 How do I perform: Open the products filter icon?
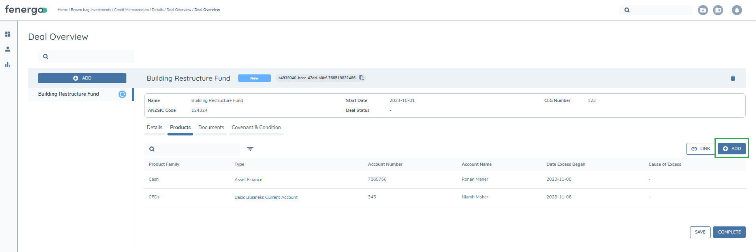coord(250,149)
